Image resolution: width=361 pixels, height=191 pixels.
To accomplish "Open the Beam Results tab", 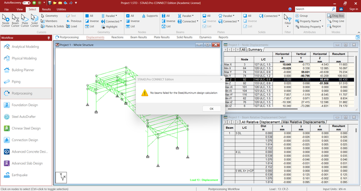I will tap(139, 37).
